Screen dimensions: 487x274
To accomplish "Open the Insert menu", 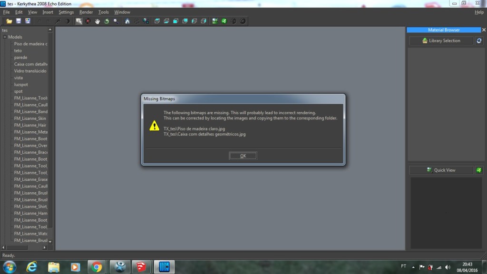I will (48, 12).
